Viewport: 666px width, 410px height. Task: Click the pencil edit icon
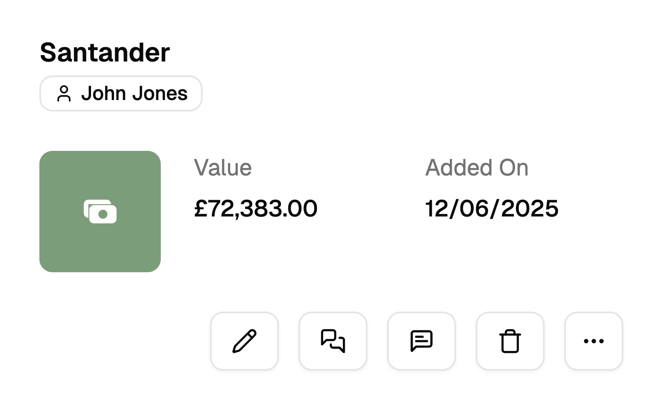pyautogui.click(x=244, y=341)
